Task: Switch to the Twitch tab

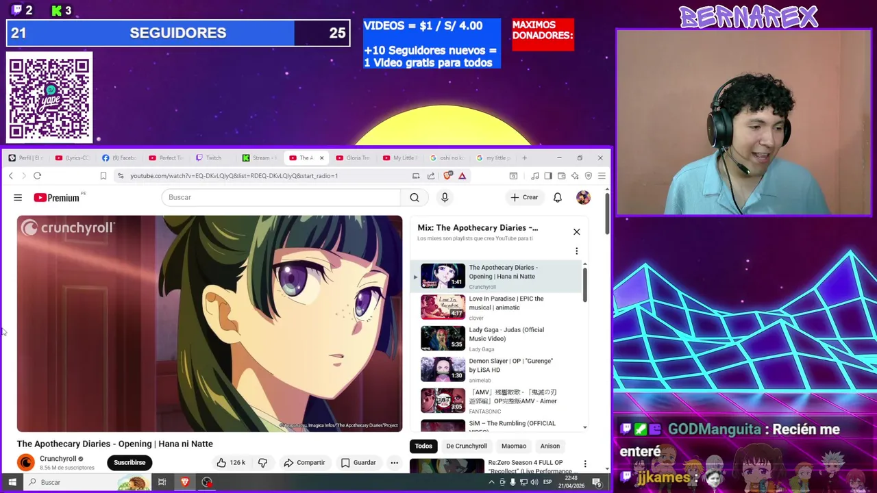Action: tap(213, 158)
